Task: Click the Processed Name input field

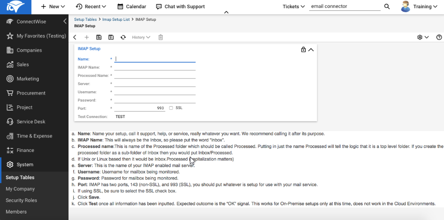Action: [x=155, y=76]
